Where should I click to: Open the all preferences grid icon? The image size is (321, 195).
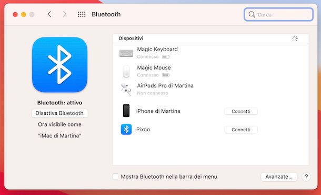[82, 14]
